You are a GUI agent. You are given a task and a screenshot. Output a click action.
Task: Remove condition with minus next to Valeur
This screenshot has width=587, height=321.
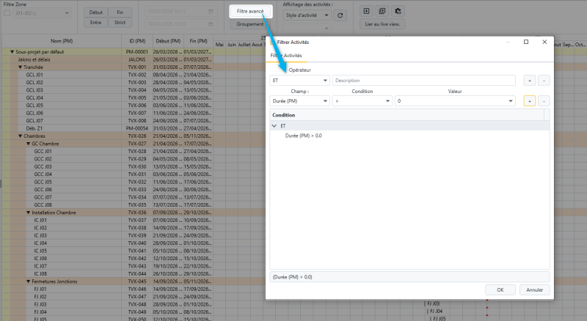(x=544, y=101)
